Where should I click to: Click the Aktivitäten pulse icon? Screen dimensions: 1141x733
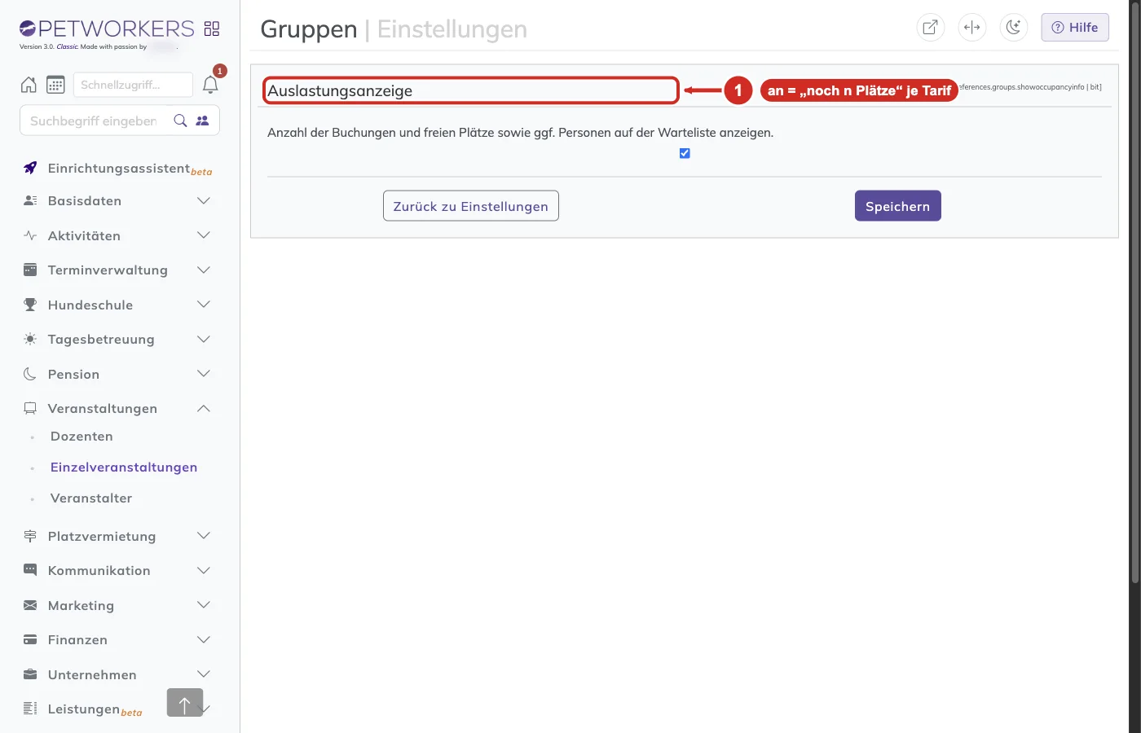(30, 235)
